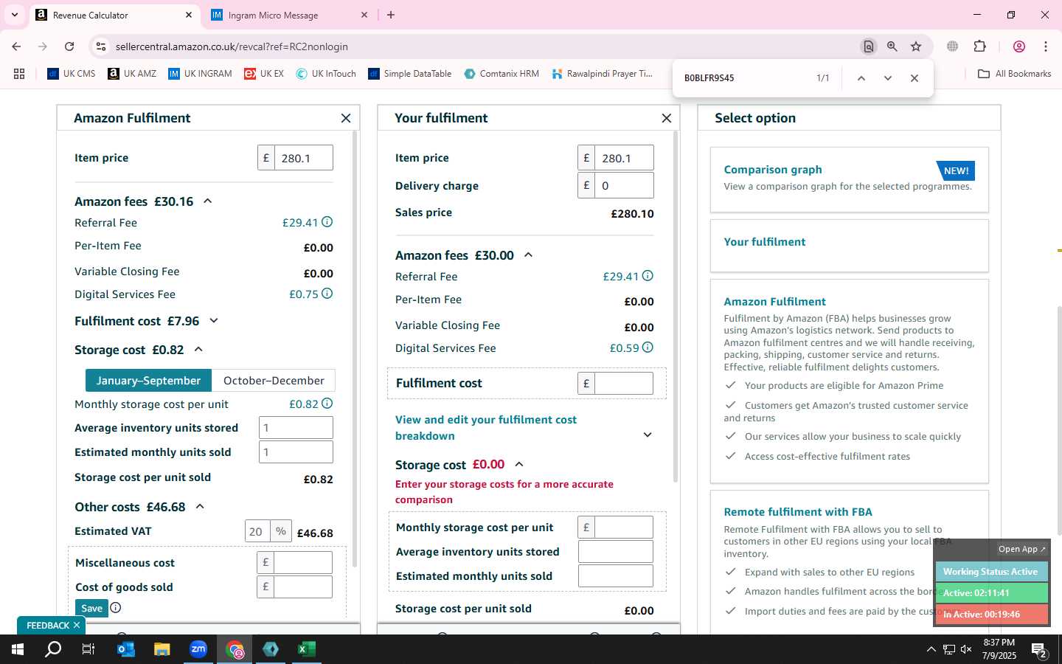1062x664 pixels.
Task: Edit the Delivery charge field
Action: point(624,186)
